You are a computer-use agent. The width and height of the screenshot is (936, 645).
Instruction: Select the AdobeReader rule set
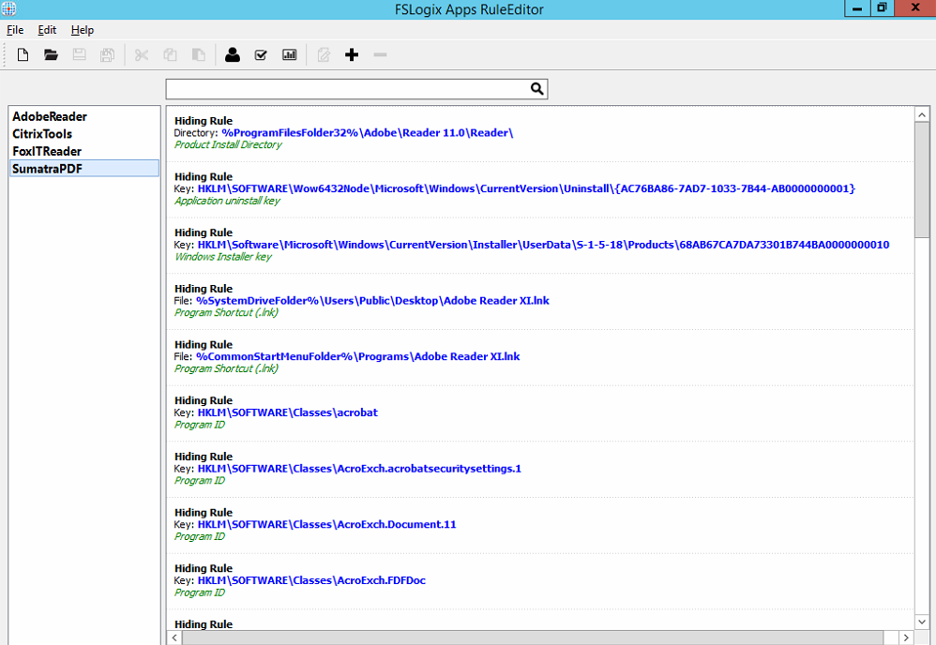coord(84,116)
